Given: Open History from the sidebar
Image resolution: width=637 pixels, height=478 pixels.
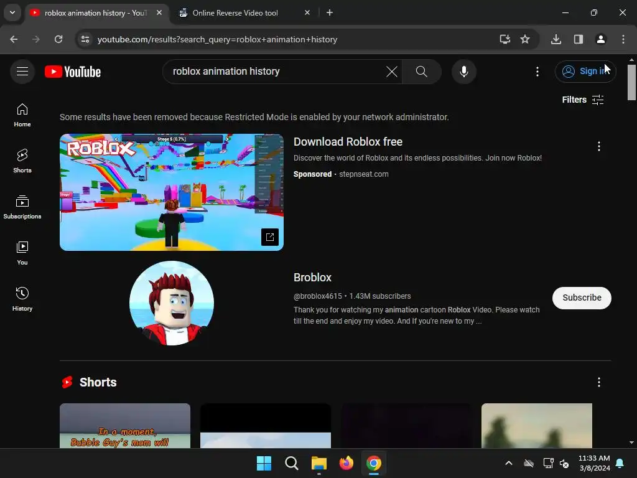Looking at the screenshot, I should tap(22, 299).
